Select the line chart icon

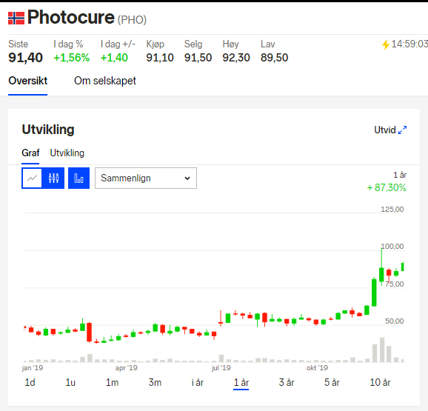[x=32, y=178]
